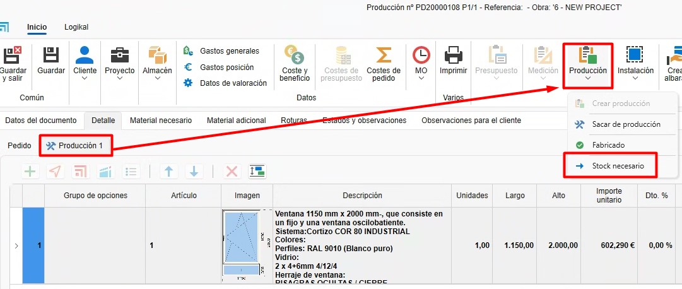Open the Cliente person icon
The width and height of the screenshot is (682, 289).
click(x=85, y=56)
